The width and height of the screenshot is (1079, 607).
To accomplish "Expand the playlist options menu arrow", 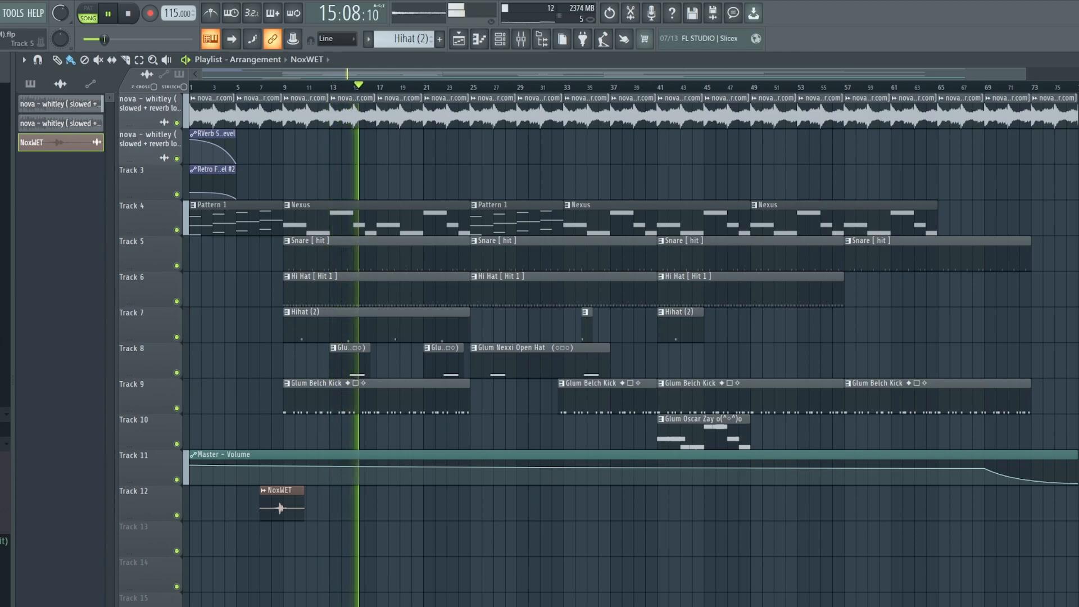I will point(24,60).
